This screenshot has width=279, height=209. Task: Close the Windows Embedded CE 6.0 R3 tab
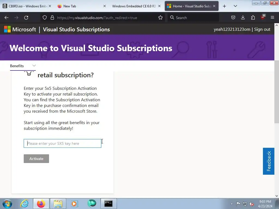159,6
